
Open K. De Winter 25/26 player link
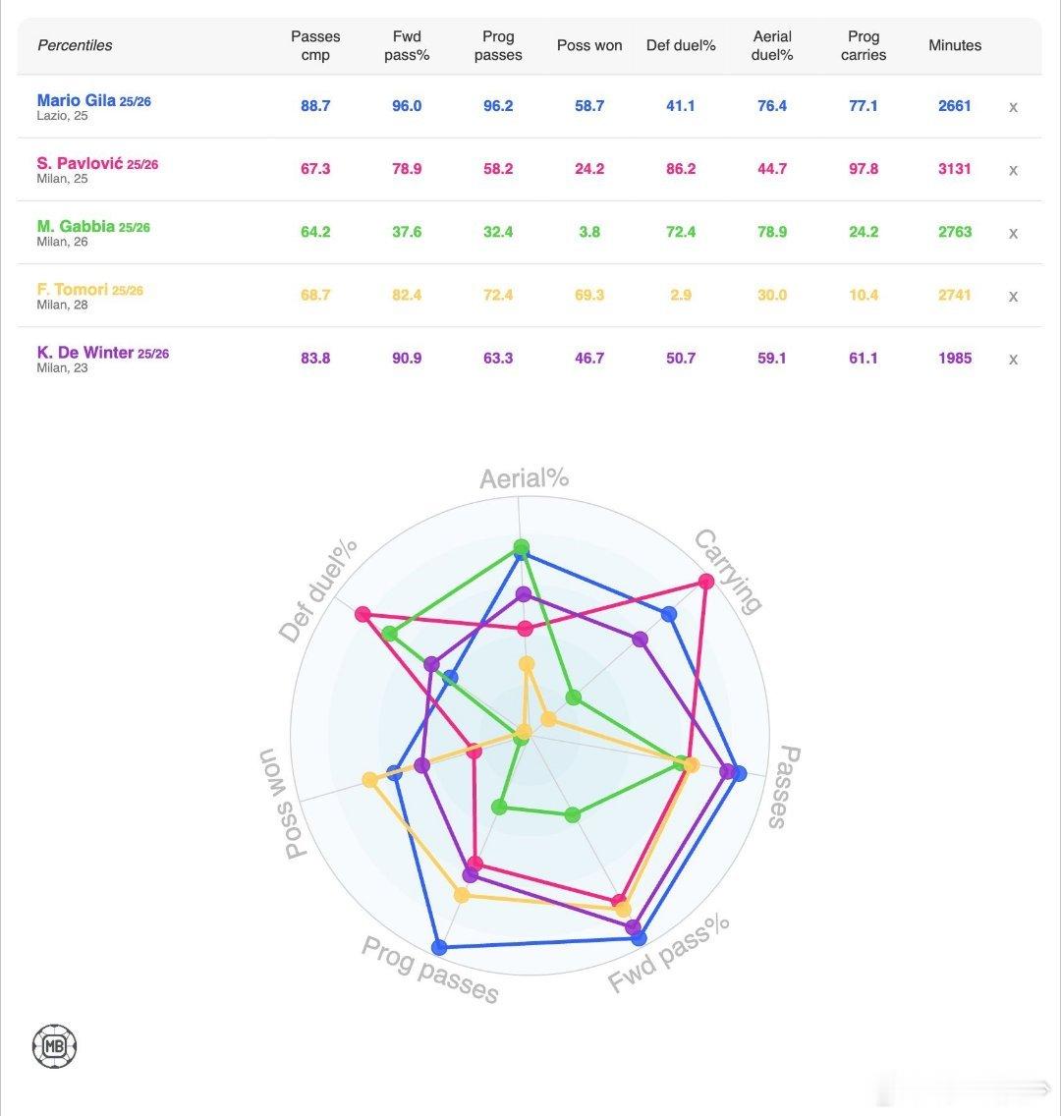pos(103,353)
